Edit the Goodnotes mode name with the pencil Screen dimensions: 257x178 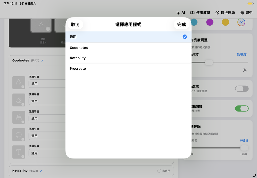pyautogui.click(x=42, y=60)
